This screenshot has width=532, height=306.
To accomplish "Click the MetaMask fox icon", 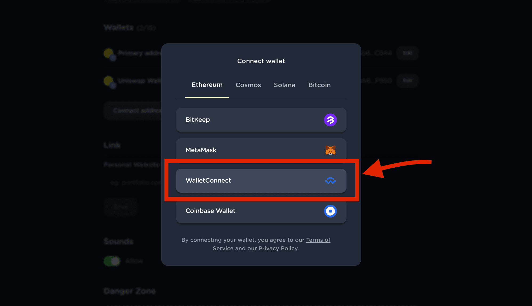I will pyautogui.click(x=331, y=150).
